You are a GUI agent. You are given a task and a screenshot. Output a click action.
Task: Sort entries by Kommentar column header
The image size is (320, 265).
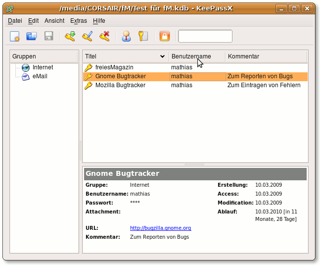tap(266, 56)
